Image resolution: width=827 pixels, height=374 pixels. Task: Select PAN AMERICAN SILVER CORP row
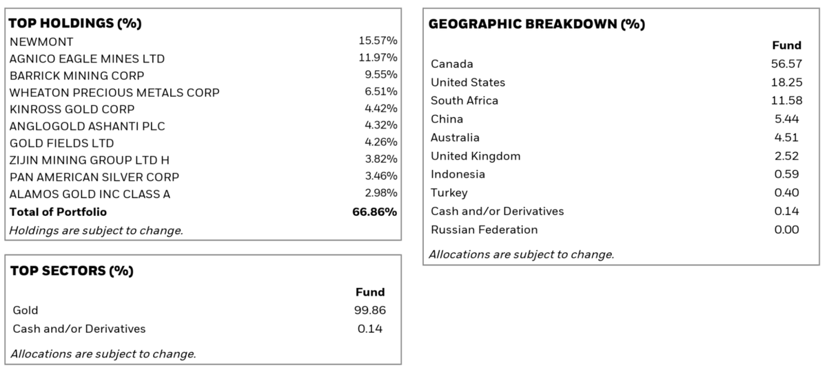(x=203, y=177)
